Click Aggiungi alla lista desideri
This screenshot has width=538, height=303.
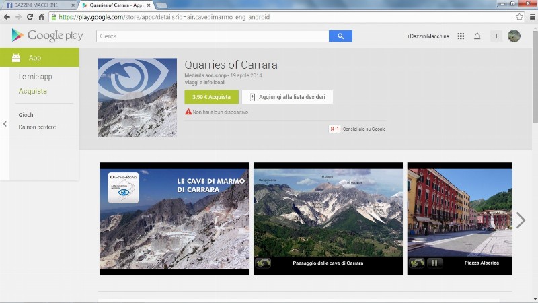pyautogui.click(x=288, y=97)
